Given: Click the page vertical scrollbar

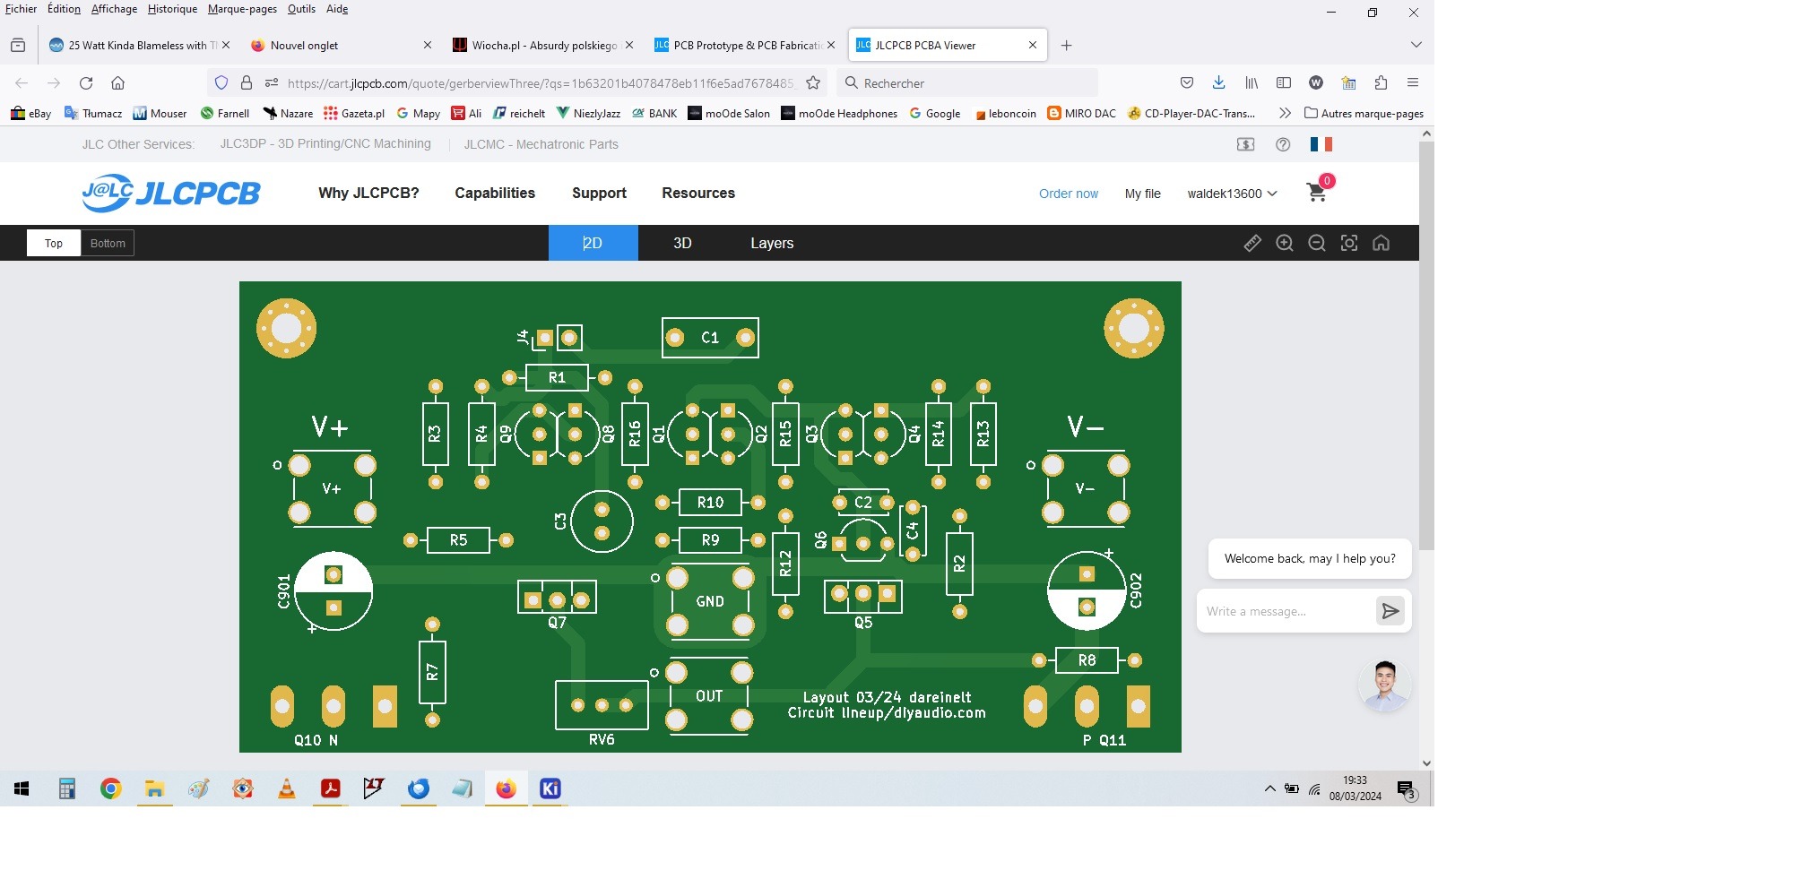Looking at the screenshot, I should point(1426,345).
